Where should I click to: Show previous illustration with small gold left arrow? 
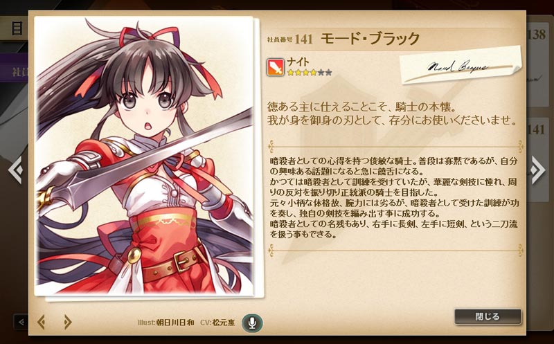[42, 322]
